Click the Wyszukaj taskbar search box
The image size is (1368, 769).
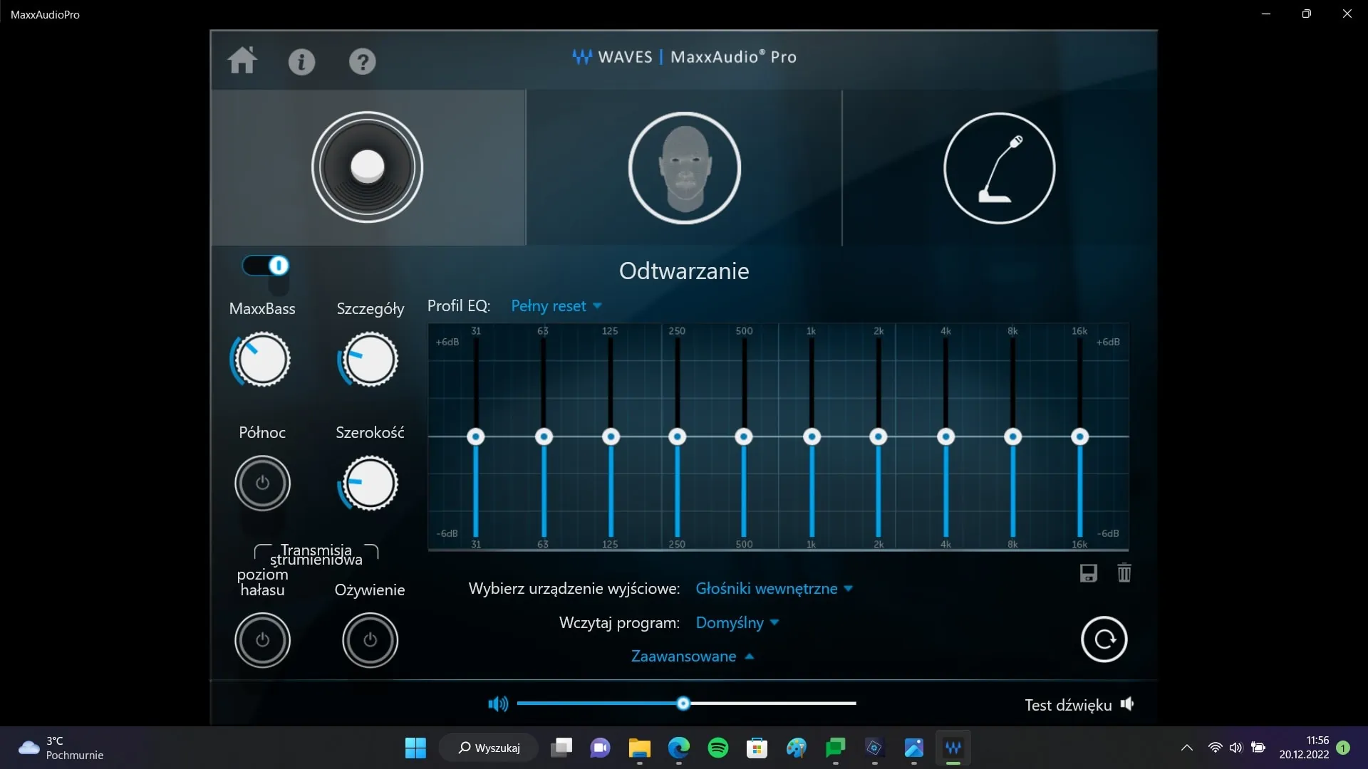[489, 748]
